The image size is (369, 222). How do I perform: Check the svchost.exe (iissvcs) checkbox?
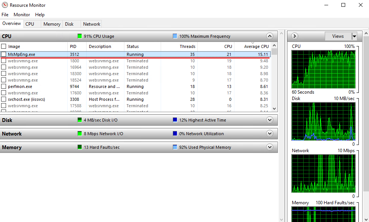point(3,99)
